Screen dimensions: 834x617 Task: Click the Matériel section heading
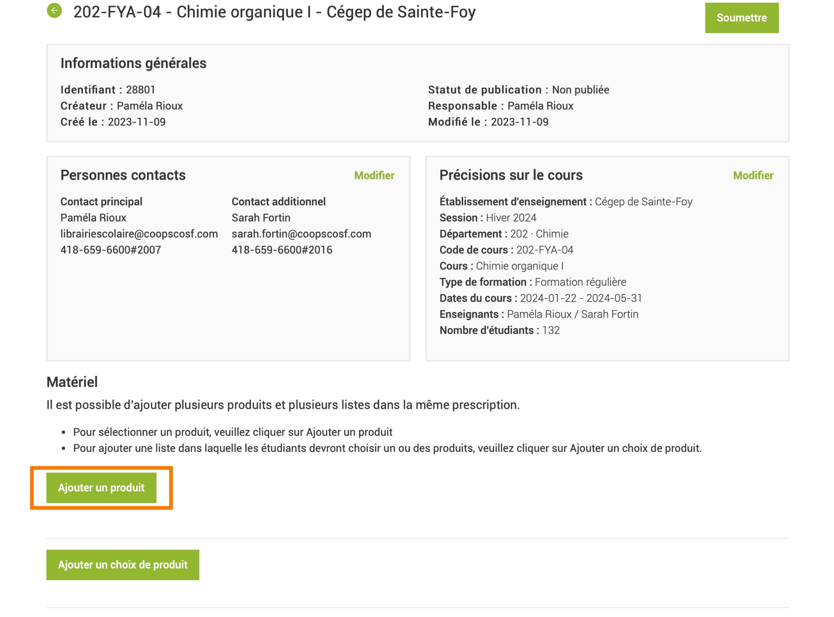(72, 382)
